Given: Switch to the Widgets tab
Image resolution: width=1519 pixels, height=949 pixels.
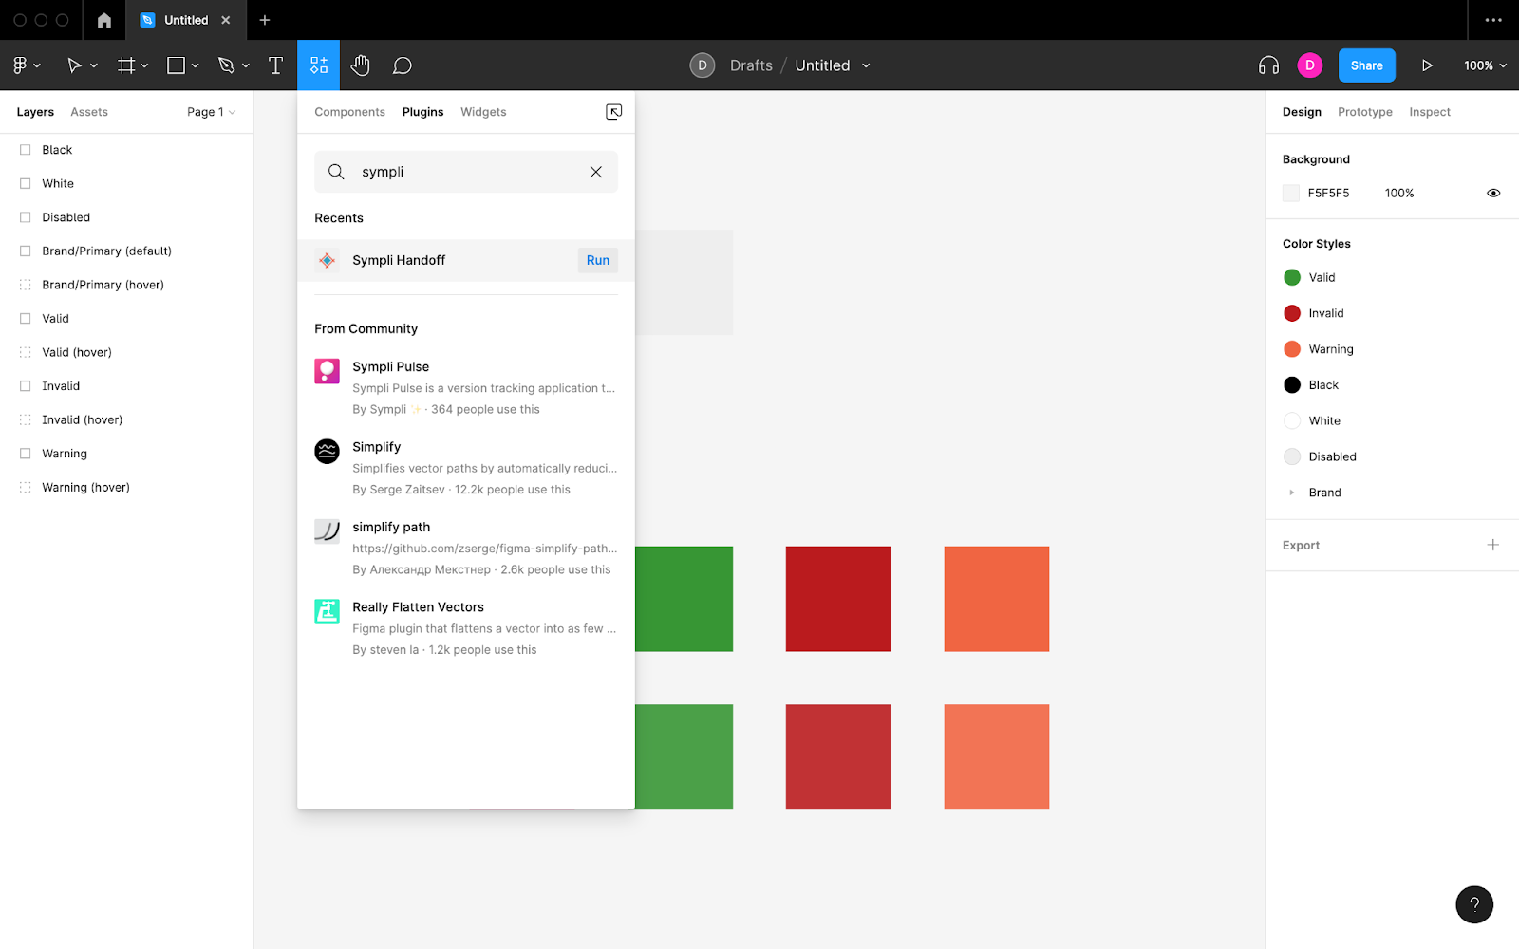Looking at the screenshot, I should click(483, 112).
